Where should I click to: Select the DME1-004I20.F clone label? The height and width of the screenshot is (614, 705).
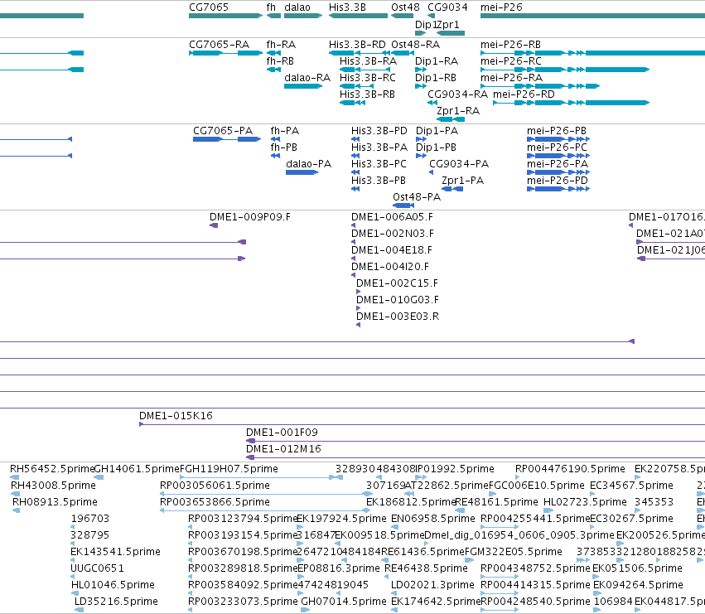point(390,267)
